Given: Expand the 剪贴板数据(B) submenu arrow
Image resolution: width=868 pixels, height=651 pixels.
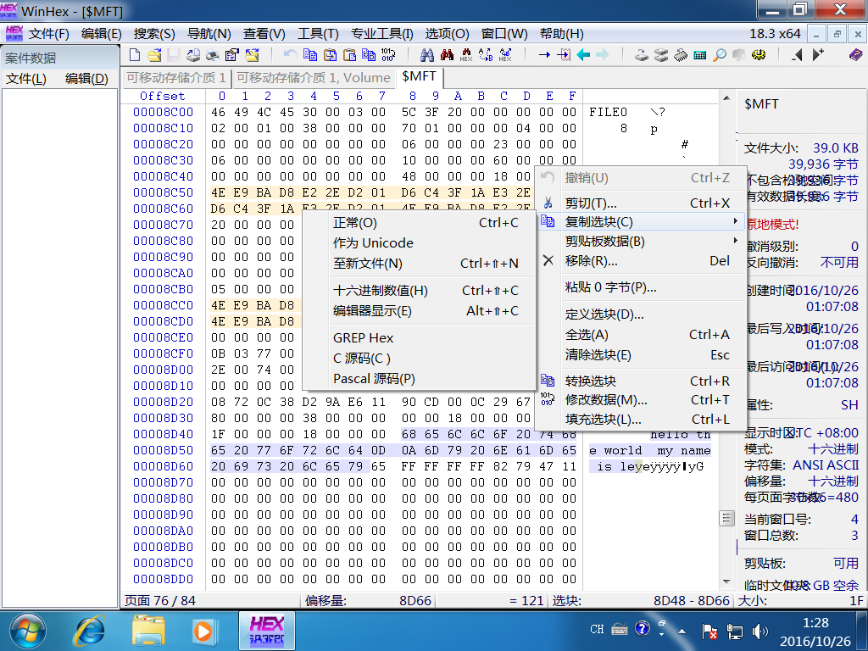Looking at the screenshot, I should point(735,241).
